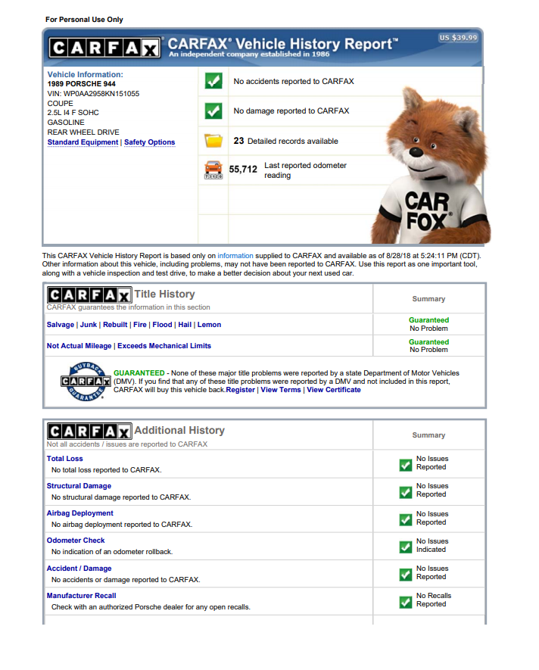The width and height of the screenshot is (539, 670).
Task: Open the Structural Damage heading link
Action: pos(79,486)
